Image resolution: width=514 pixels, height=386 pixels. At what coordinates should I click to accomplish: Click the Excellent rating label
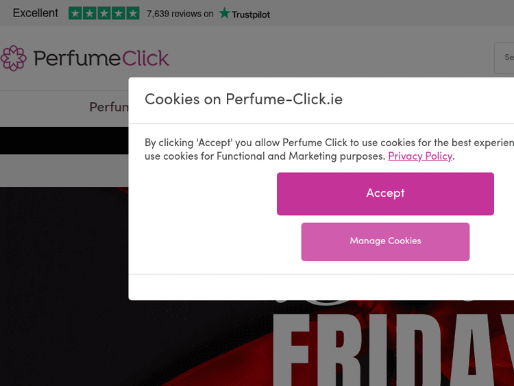(36, 13)
